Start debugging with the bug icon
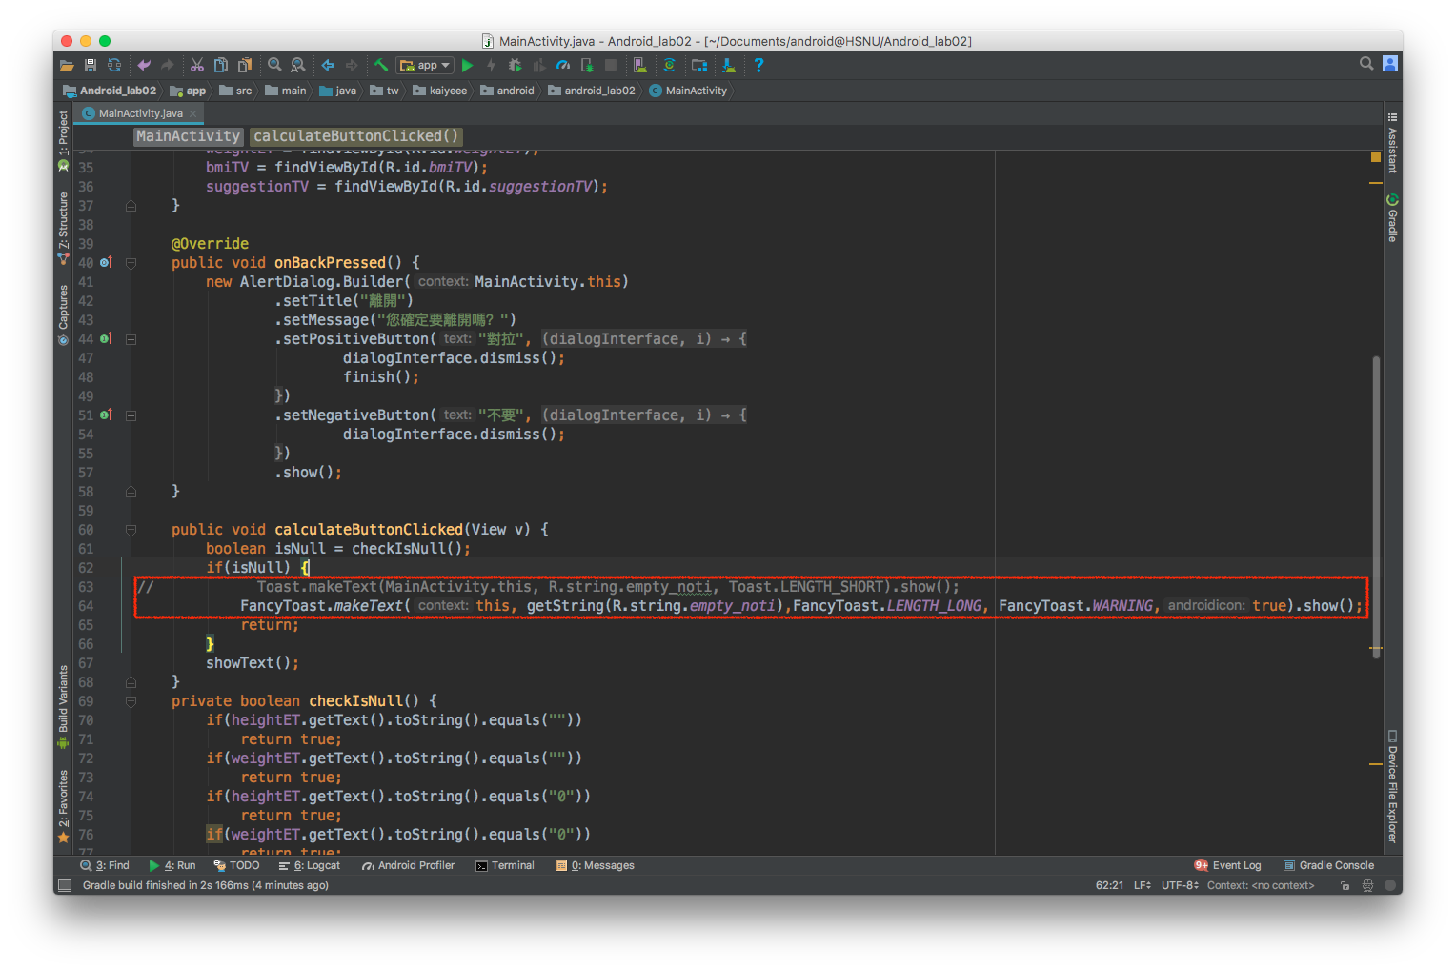 point(516,66)
